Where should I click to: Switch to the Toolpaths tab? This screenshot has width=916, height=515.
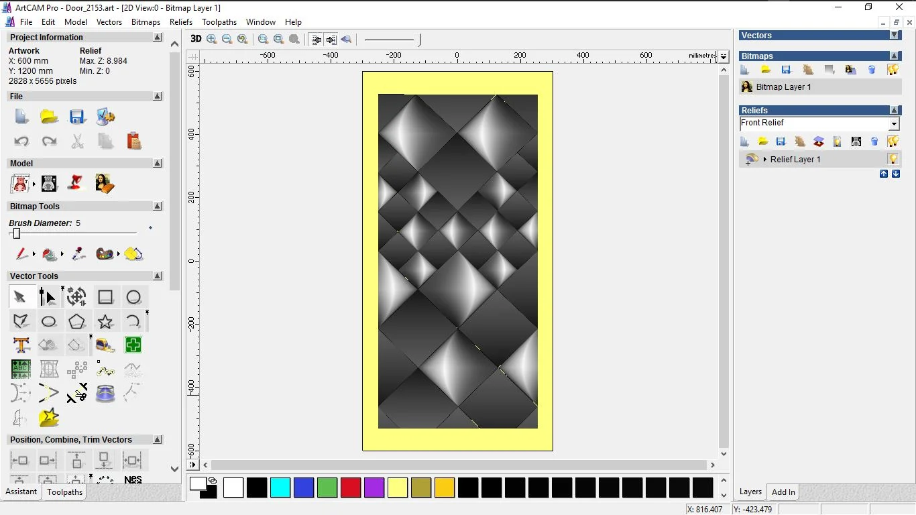(64, 492)
